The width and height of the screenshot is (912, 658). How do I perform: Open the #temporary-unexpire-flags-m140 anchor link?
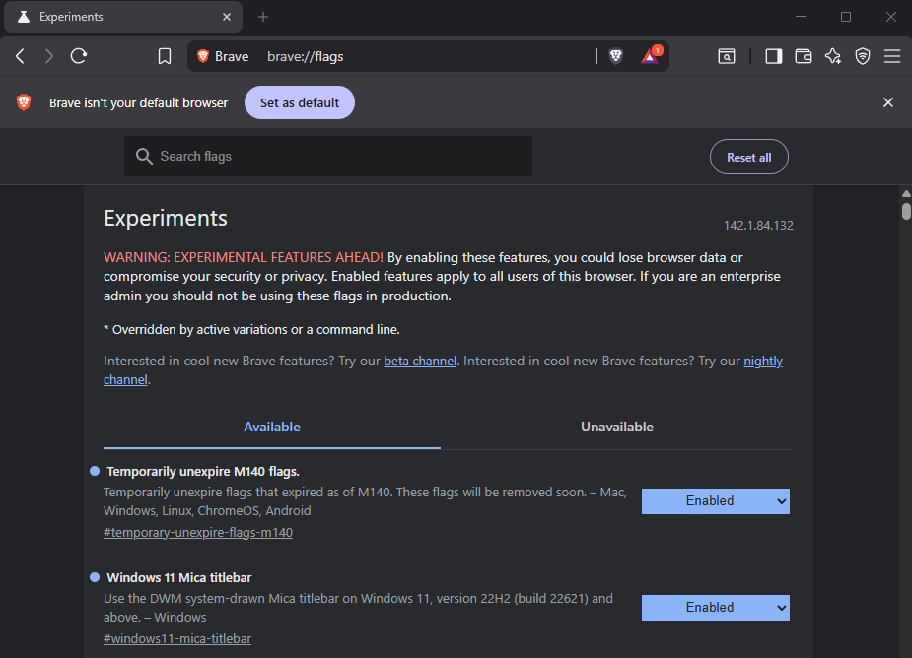point(198,533)
